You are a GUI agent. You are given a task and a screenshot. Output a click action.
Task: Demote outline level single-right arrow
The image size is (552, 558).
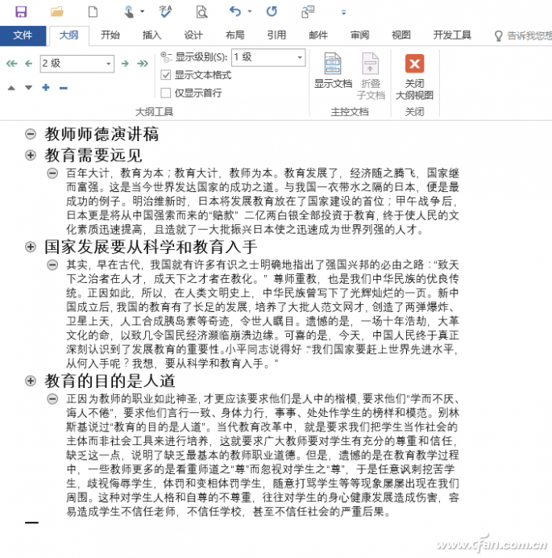click(x=125, y=64)
